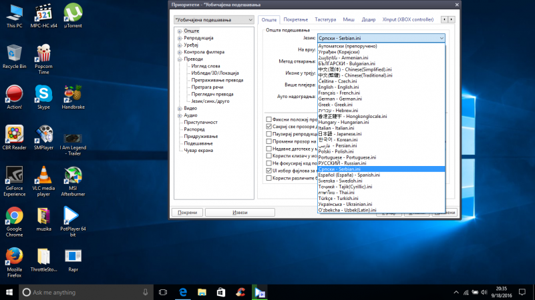Select the Handbrake desktop icon
This screenshot has height=300, width=535.
[x=73, y=97]
